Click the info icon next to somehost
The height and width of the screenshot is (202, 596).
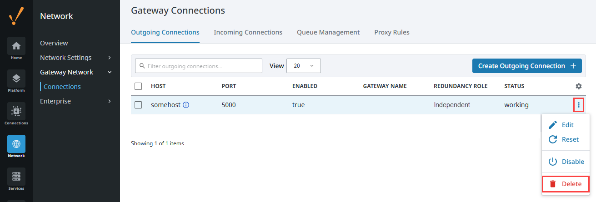tap(186, 105)
